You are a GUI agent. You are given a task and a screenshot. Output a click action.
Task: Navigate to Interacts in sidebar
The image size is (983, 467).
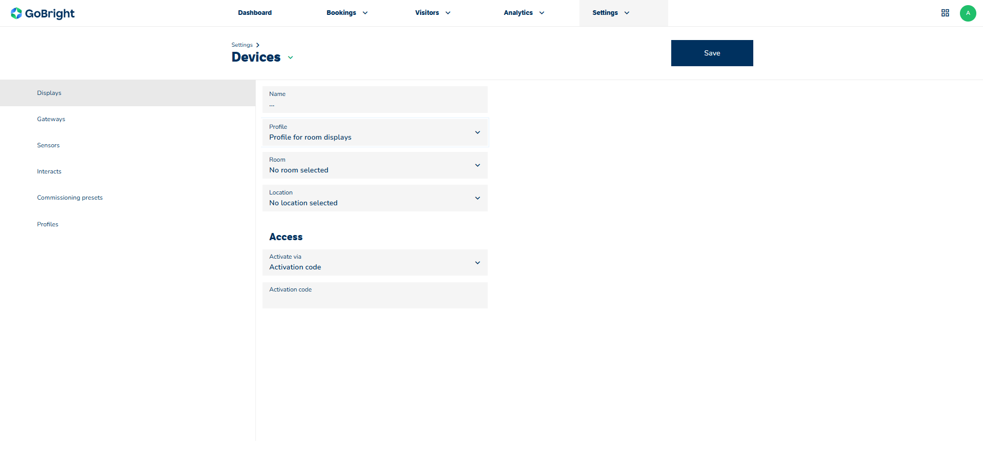(49, 171)
